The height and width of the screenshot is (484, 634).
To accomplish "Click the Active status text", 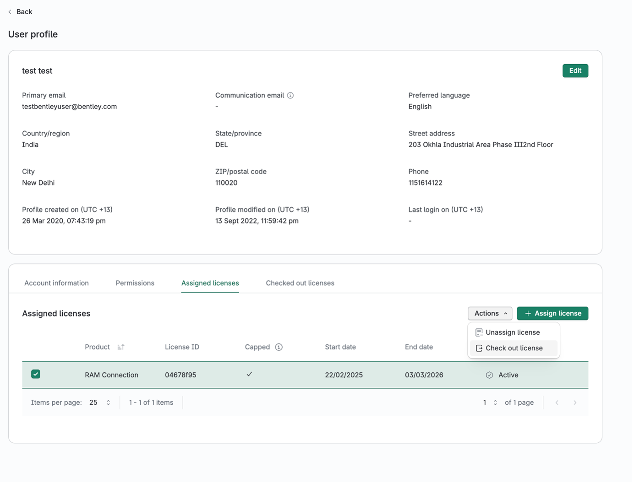I will [508, 375].
